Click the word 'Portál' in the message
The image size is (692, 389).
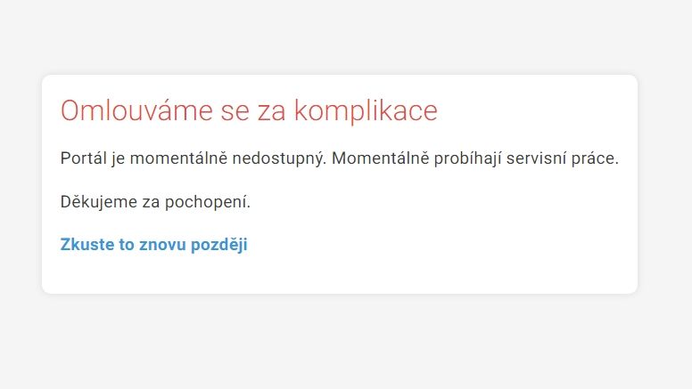click(84, 158)
